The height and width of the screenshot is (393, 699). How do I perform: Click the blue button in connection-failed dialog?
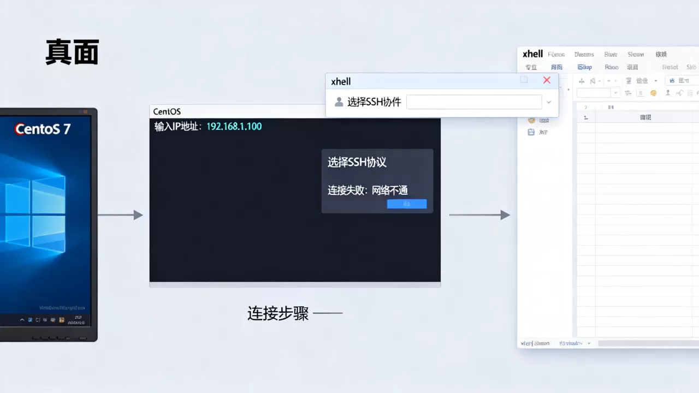pyautogui.click(x=407, y=204)
